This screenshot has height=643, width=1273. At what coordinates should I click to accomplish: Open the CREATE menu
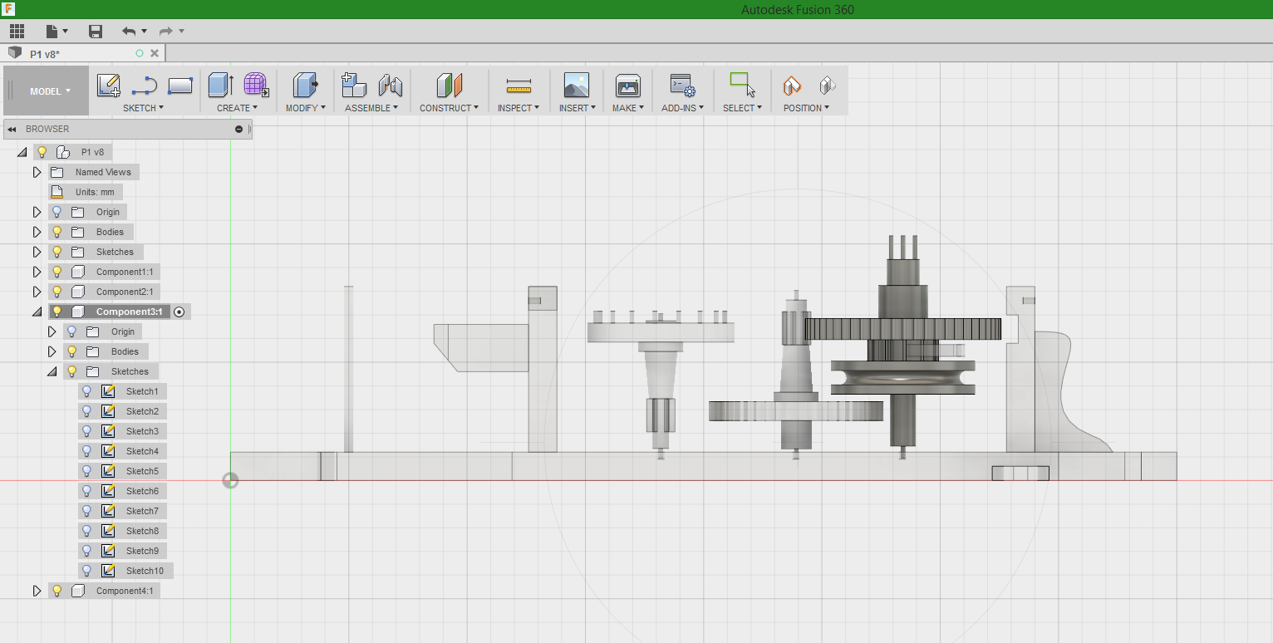tap(238, 108)
